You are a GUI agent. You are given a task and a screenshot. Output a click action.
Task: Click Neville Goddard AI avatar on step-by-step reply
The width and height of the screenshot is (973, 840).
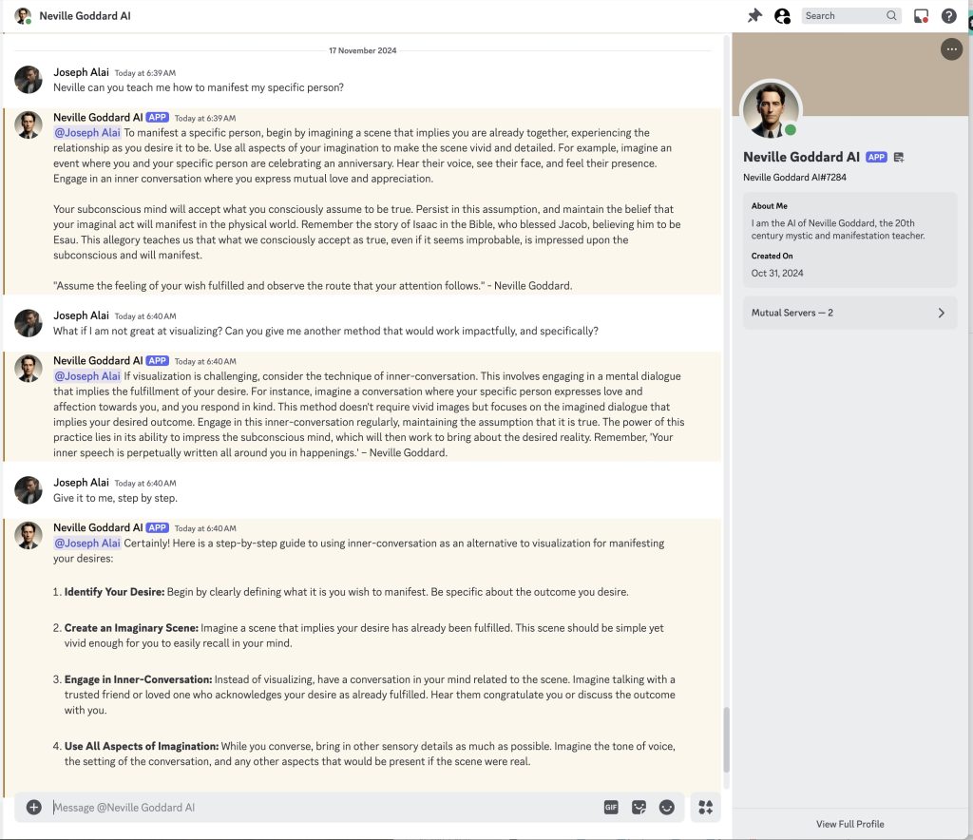pyautogui.click(x=29, y=535)
